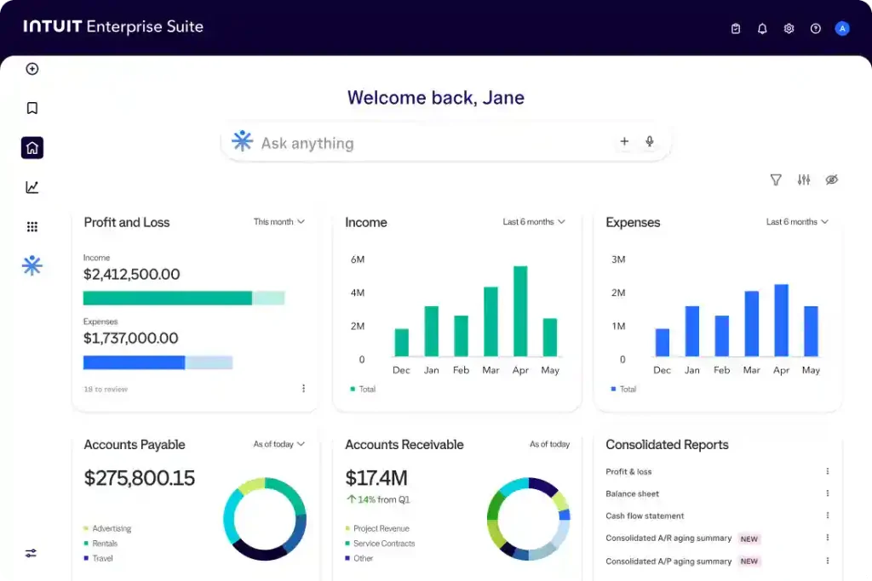872x581 pixels.
Task: Click Accounts Receivable As of today selector
Action: pos(549,444)
